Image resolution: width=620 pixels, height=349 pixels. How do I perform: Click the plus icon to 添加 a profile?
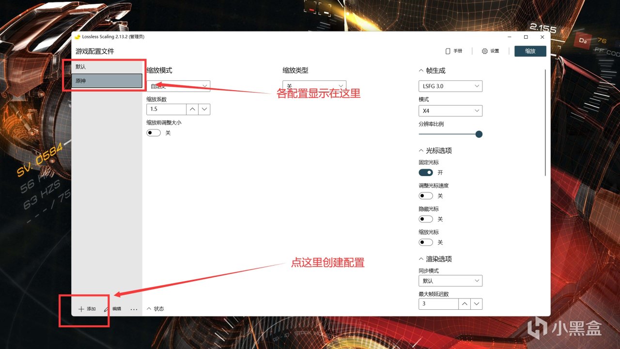point(81,309)
